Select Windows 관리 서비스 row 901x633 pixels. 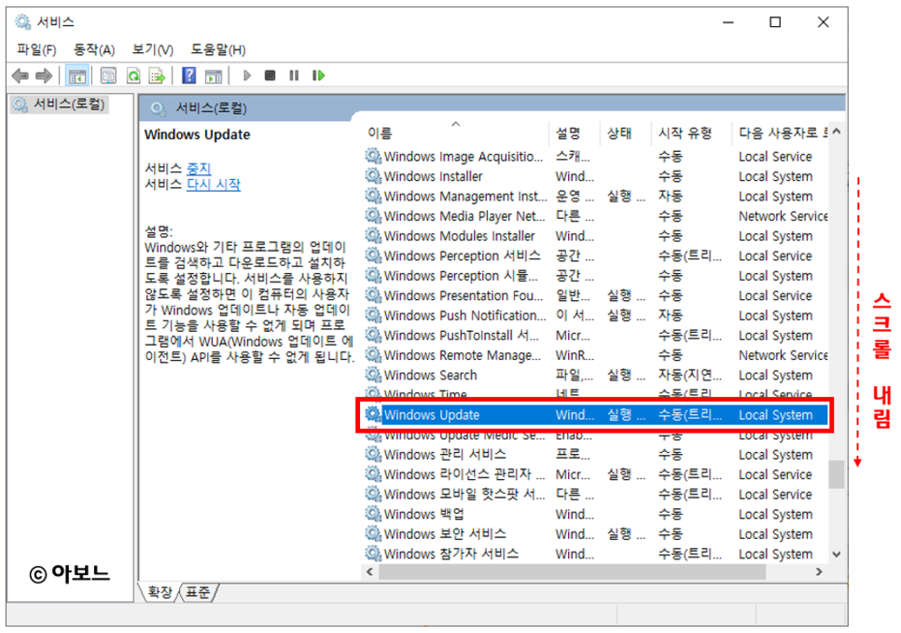point(596,454)
